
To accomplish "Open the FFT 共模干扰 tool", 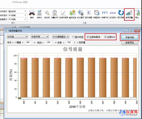I will coord(105,14).
